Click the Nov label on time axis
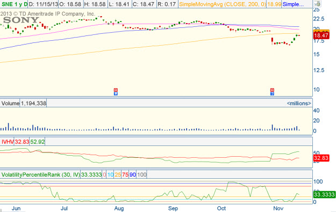Image resolution: width=336 pixels, height=212 pixels. coord(278,208)
